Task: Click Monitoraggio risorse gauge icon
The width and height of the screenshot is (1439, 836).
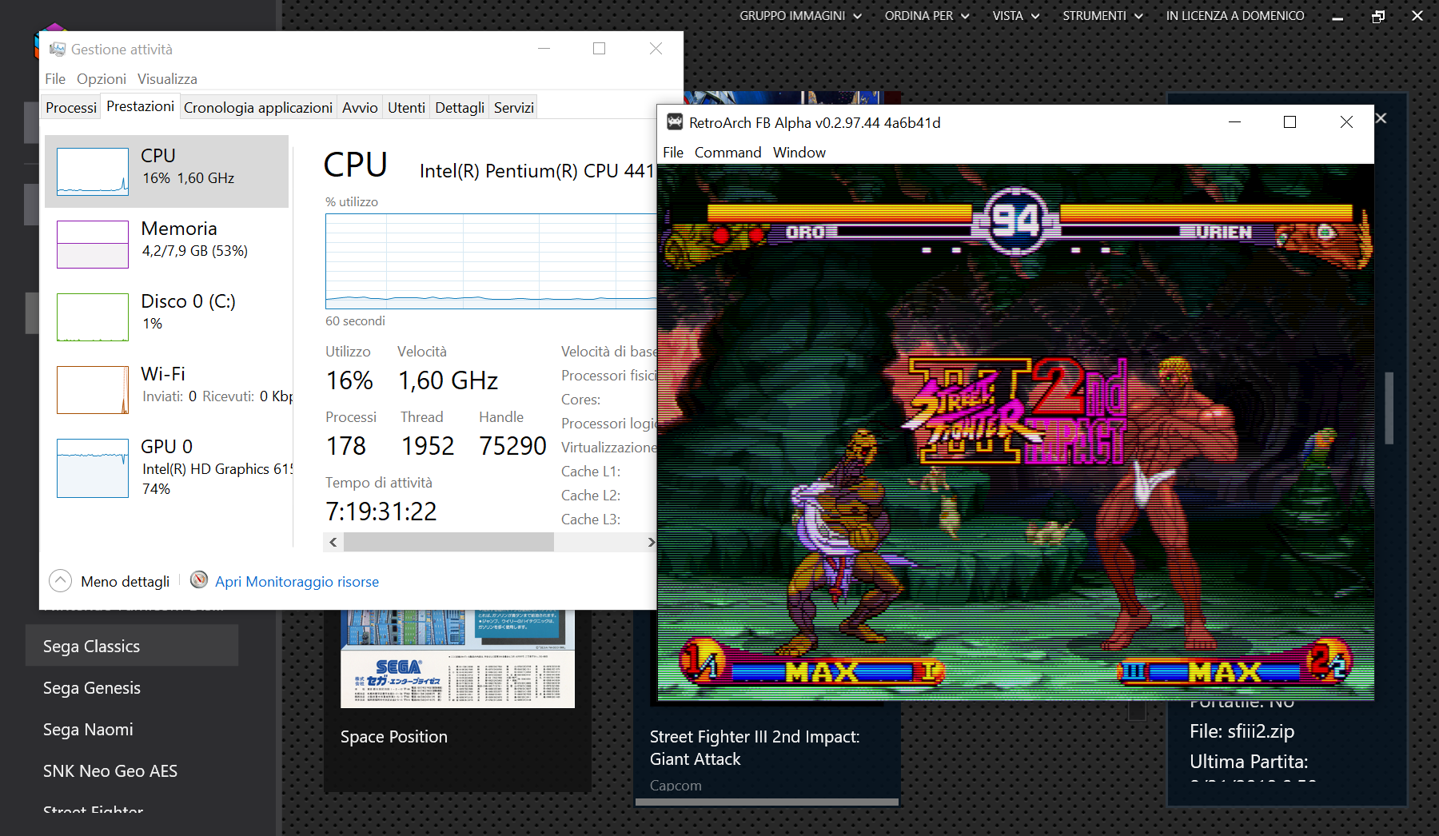Action: pos(199,580)
